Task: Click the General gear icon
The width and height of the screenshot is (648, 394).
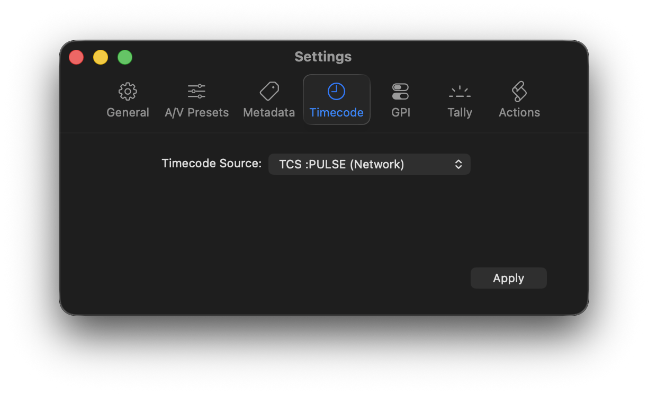Action: pyautogui.click(x=128, y=92)
